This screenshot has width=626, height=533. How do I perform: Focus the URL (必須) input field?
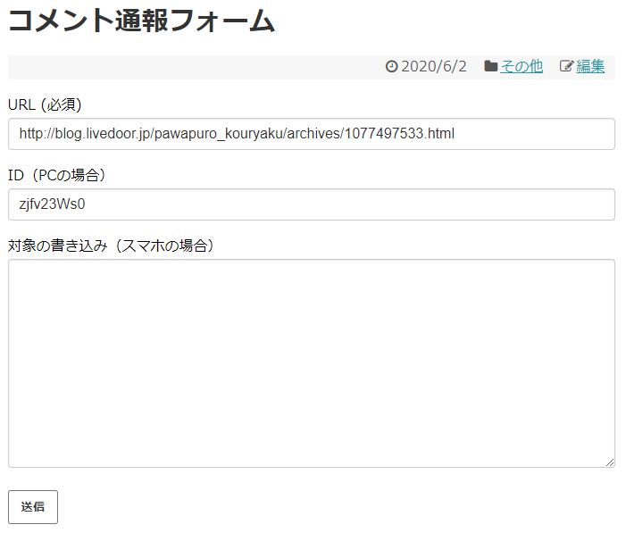[312, 134]
